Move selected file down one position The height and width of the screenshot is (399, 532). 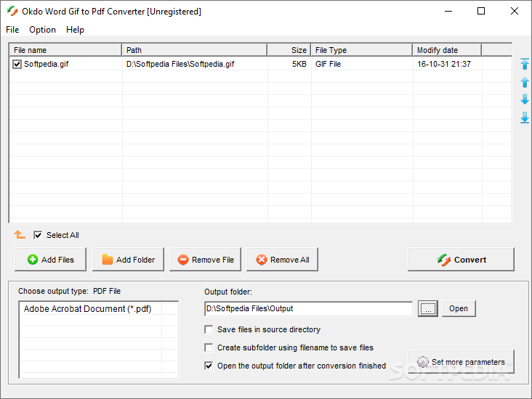pyautogui.click(x=525, y=99)
